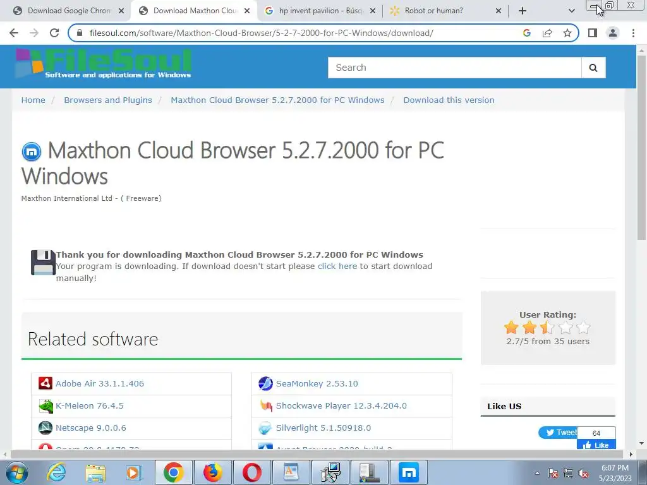Click the muted volume tray icon
Viewport: 647px width, 485px height.
[583, 474]
